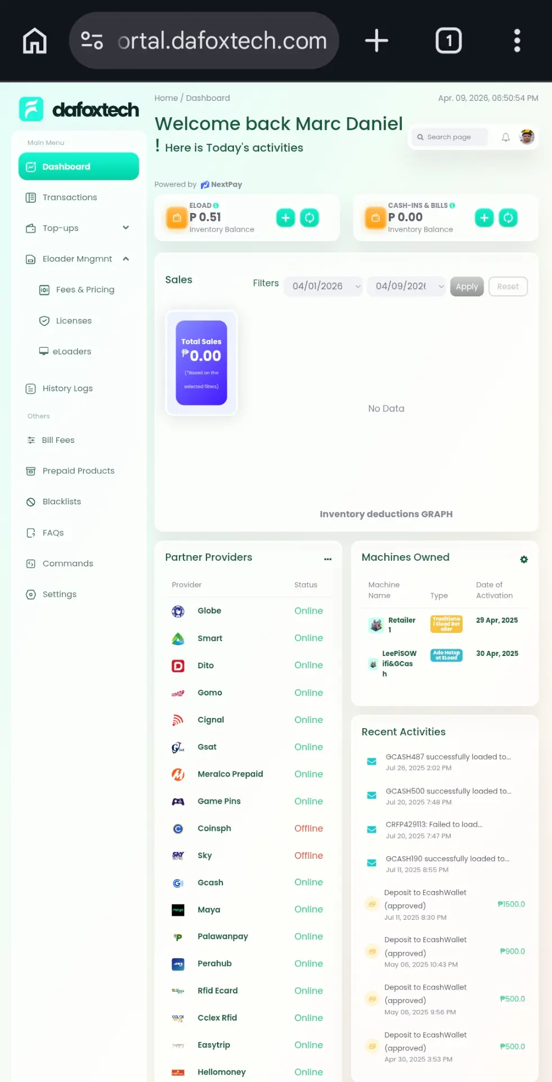552x1082 pixels.
Task: Reset the sales filters
Action: point(508,286)
